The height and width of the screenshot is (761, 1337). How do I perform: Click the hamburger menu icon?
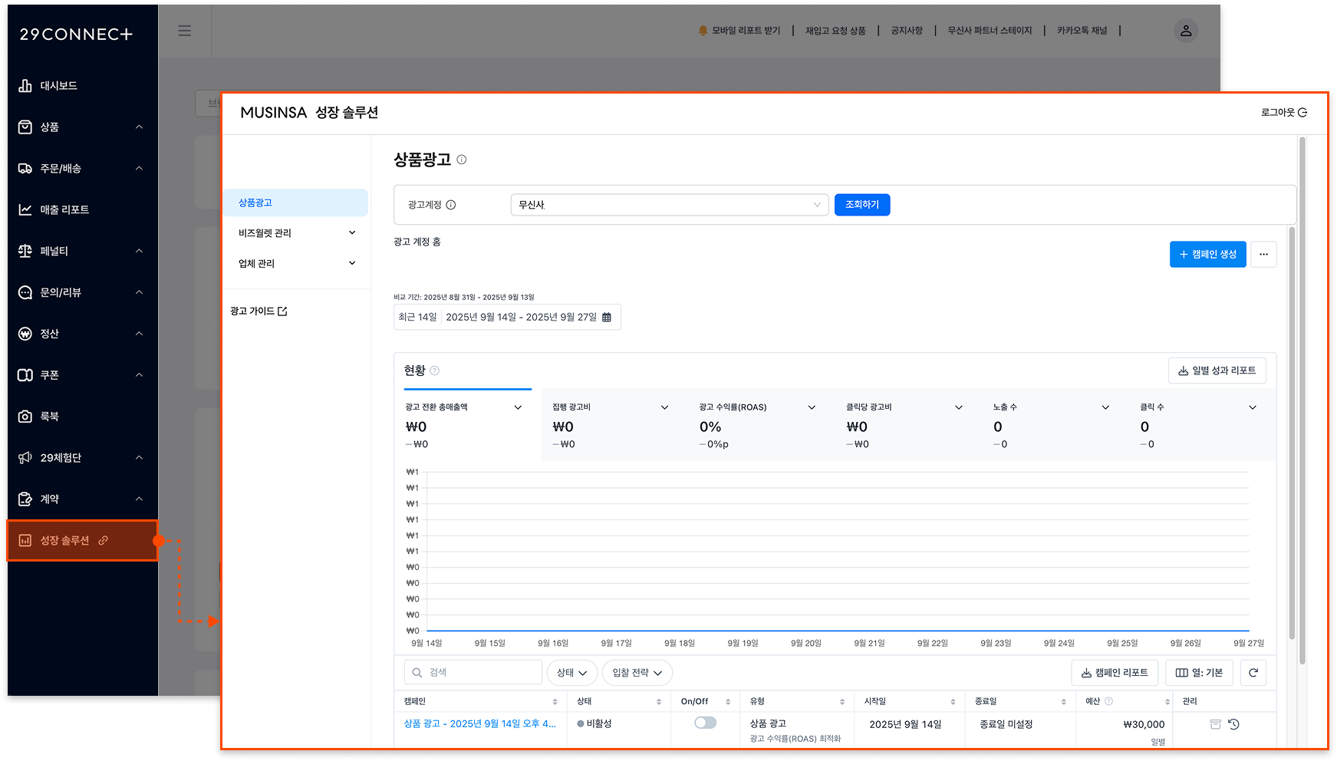point(184,31)
